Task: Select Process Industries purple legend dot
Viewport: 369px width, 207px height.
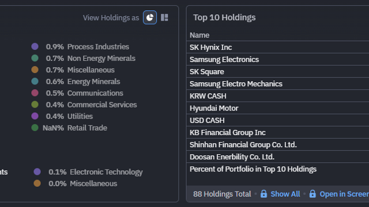Action: (x=35, y=47)
